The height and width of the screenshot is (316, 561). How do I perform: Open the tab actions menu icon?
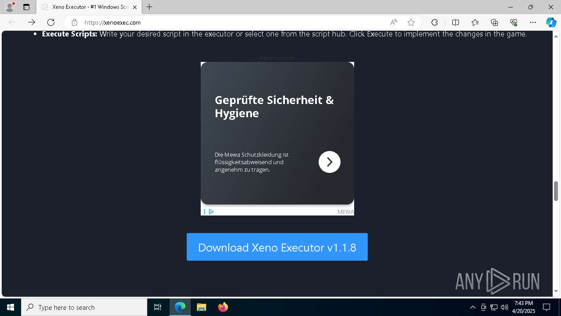[x=26, y=7]
